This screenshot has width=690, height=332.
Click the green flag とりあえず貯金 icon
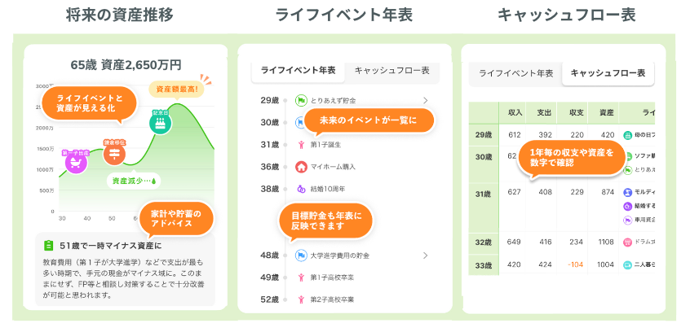(301, 100)
